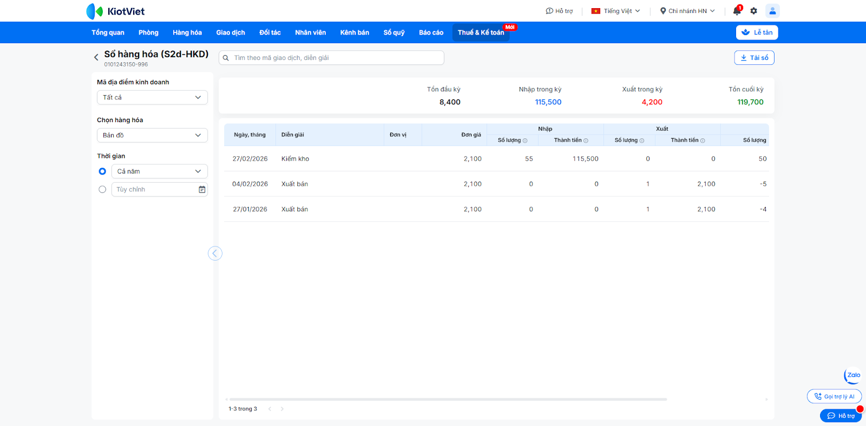The width and height of the screenshot is (866, 426).
Task: Click the Lễ tân button
Action: [757, 32]
